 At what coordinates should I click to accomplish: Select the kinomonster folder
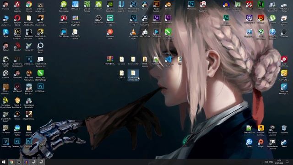[133, 60]
